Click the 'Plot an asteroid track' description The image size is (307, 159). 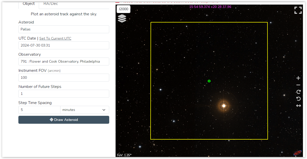click(64, 14)
